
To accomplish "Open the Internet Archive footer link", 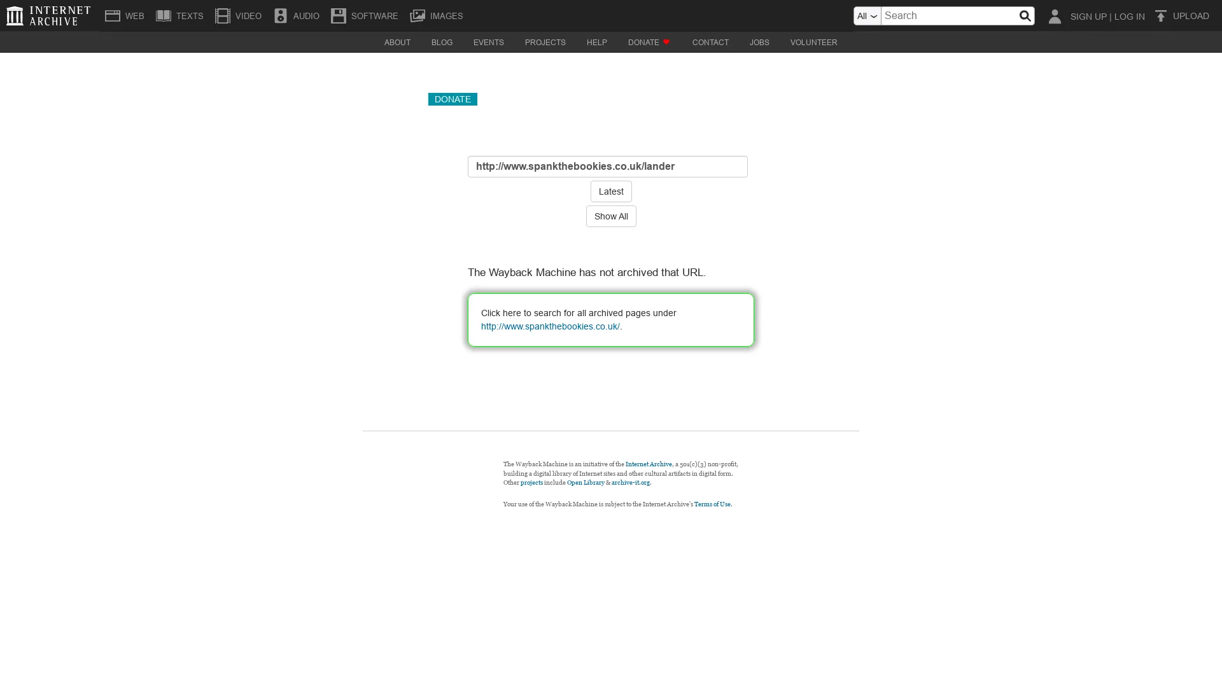I will (649, 464).
